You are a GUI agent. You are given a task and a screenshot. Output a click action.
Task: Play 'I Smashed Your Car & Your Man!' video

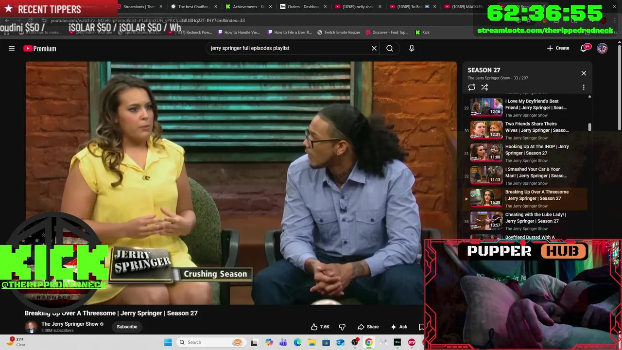pyautogui.click(x=526, y=175)
